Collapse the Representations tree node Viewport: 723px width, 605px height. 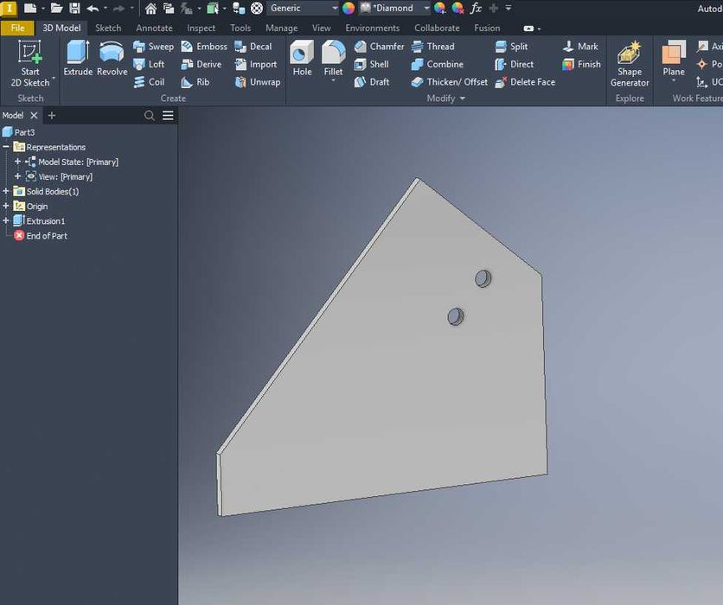point(6,147)
